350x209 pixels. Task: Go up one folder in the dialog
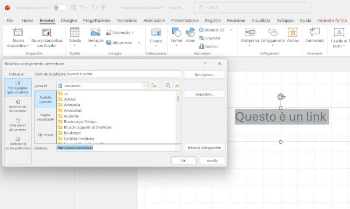[154, 85]
